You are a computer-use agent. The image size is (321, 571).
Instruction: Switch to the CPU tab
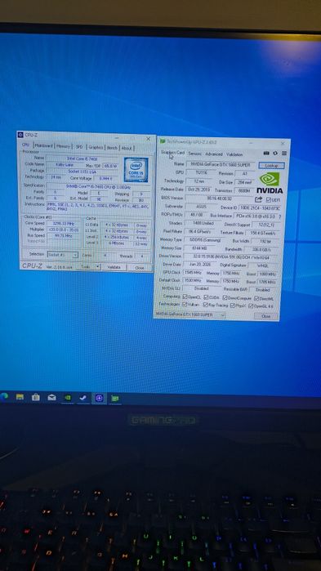(x=26, y=145)
